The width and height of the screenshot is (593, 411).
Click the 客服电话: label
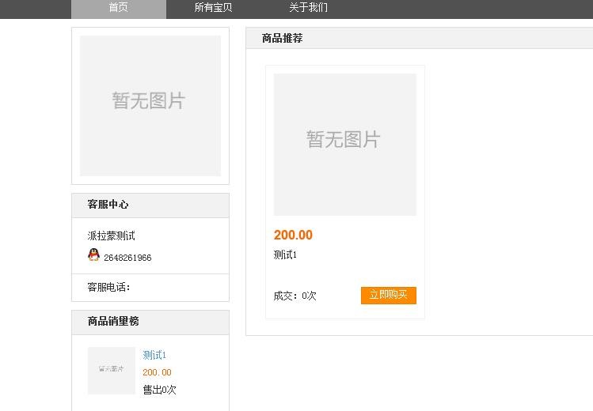[108, 287]
